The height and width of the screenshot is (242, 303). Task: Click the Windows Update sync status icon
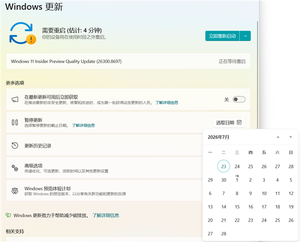click(x=22, y=33)
